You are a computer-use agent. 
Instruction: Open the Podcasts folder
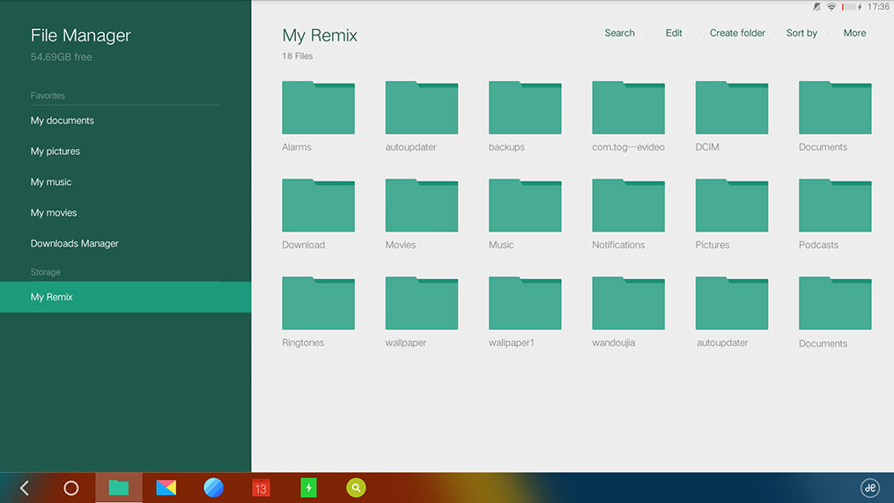click(x=835, y=205)
